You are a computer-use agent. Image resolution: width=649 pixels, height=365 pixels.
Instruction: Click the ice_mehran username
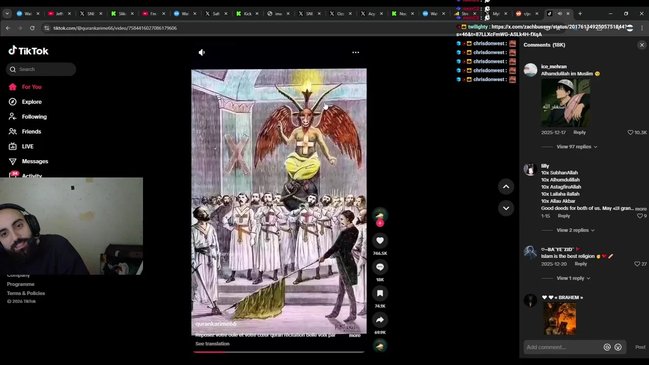point(554,66)
